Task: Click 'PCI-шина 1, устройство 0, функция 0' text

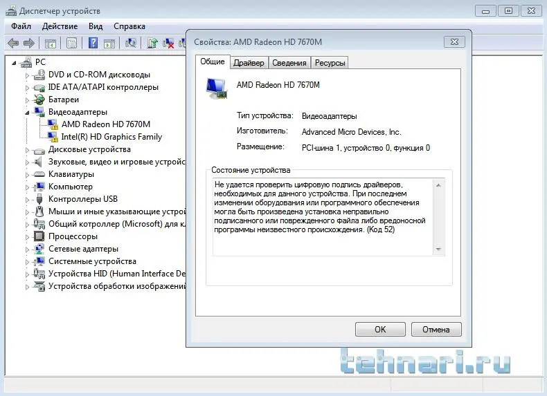Action: (366, 148)
